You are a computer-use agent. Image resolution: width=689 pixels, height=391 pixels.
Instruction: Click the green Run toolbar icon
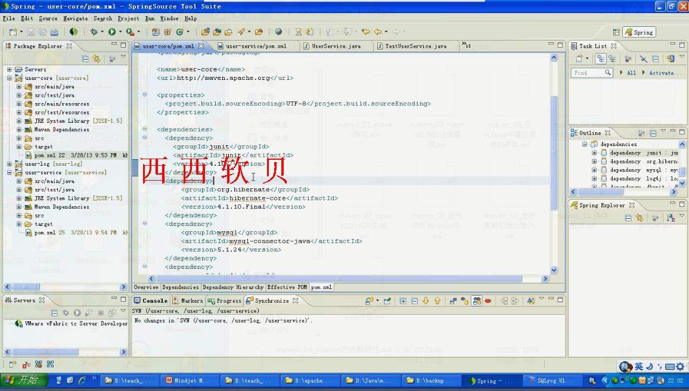pos(112,32)
